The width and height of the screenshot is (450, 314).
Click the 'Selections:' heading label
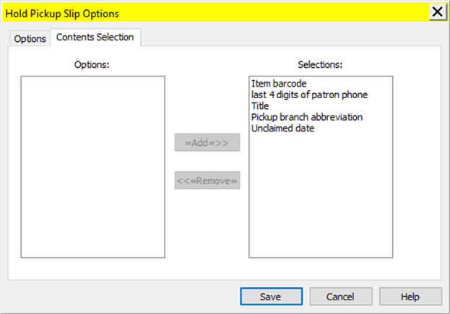pos(320,64)
